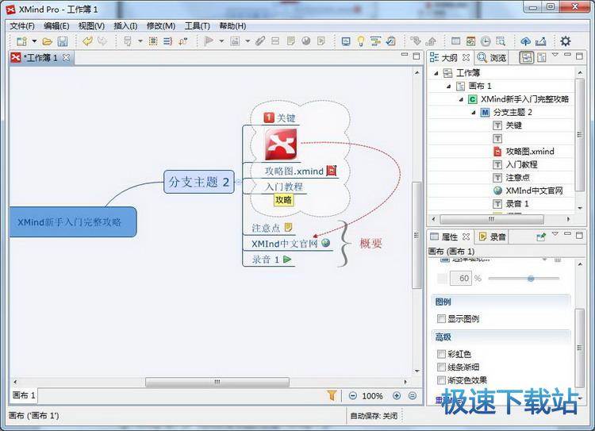595x431 pixels.
Task: Undo the last action via toolbar arrow
Action: click(87, 41)
